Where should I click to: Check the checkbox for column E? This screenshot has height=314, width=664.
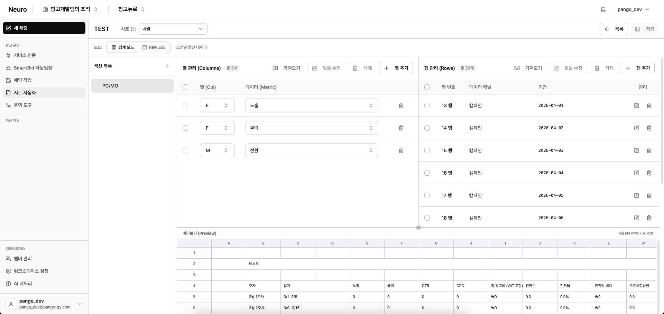coord(185,105)
